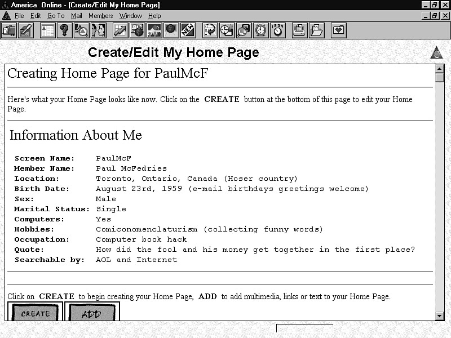Click the magnifier Directory of Services icon
The image size is (451, 338).
(82, 30)
